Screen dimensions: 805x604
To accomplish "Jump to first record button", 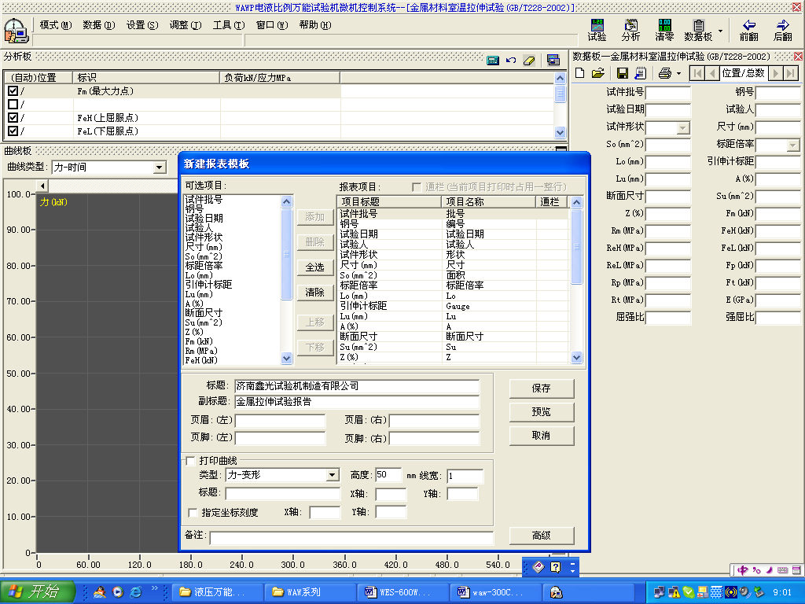I will (x=697, y=73).
